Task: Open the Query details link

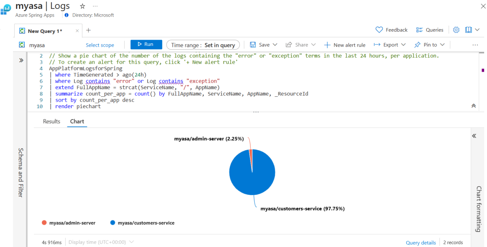Action: coord(421,243)
